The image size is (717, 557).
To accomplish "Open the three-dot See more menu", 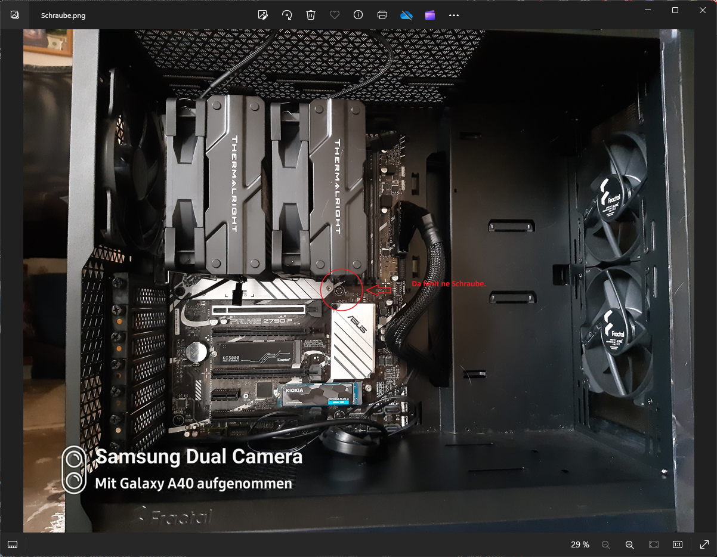I will [454, 16].
